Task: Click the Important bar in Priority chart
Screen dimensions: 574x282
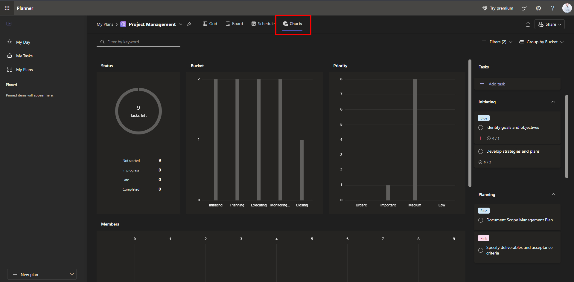Action: pyautogui.click(x=388, y=193)
